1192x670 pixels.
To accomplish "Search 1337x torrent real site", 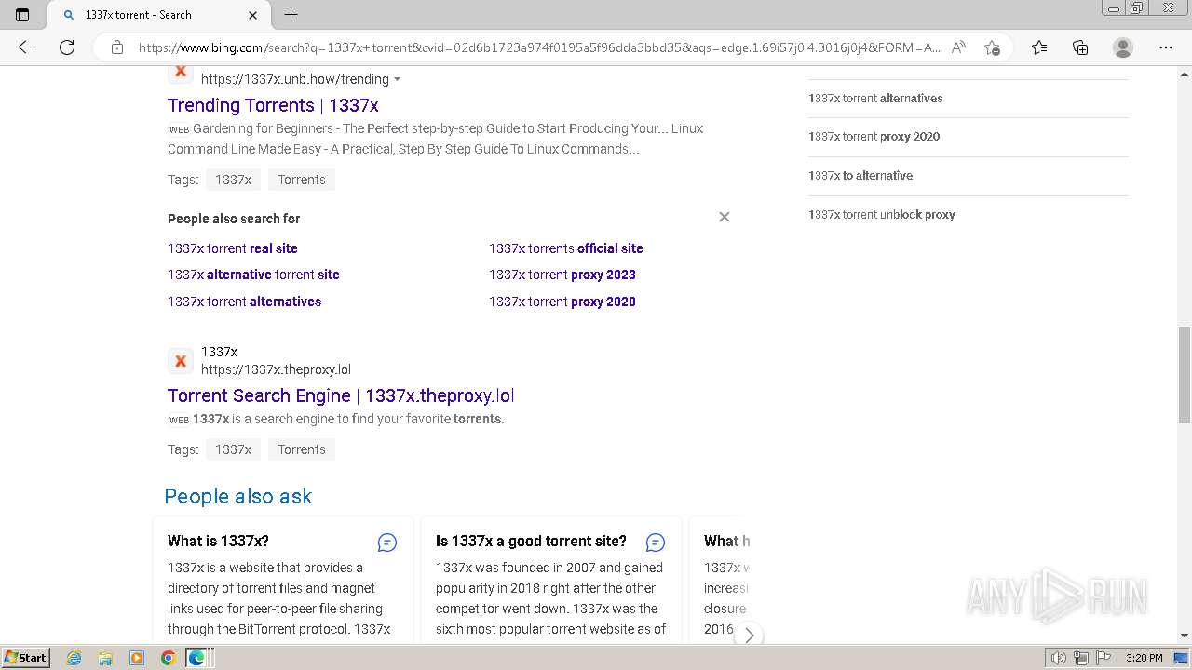I will tap(233, 248).
